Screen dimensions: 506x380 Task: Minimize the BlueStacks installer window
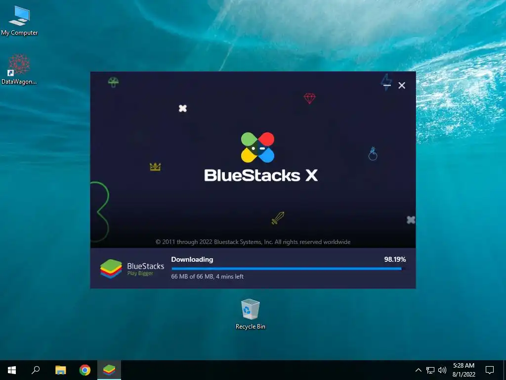387,85
